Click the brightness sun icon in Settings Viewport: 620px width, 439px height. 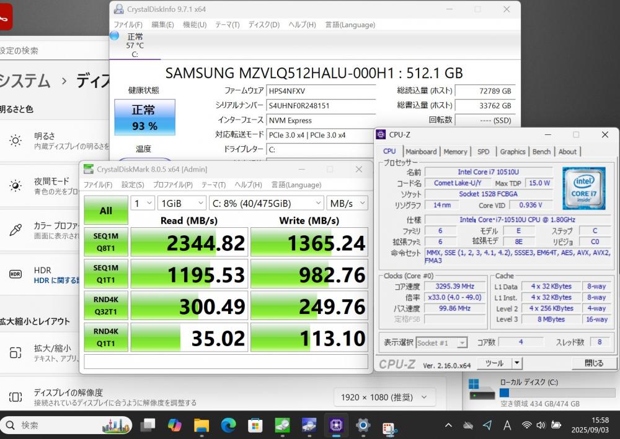(15, 141)
